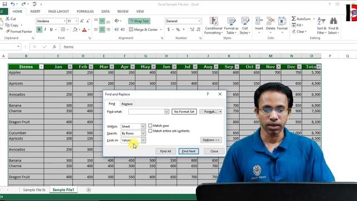The width and height of the screenshot is (357, 201).
Task: Open Find & Select binoculars menu
Action: click(x=334, y=26)
